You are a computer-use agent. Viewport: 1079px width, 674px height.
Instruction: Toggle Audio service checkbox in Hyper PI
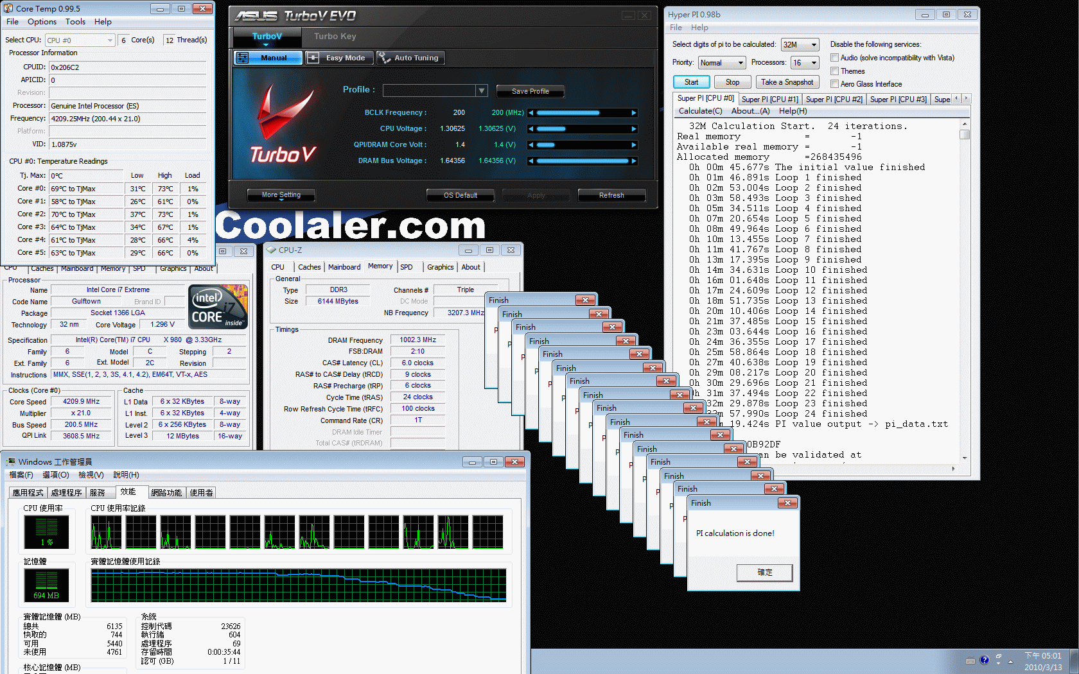pyautogui.click(x=834, y=58)
